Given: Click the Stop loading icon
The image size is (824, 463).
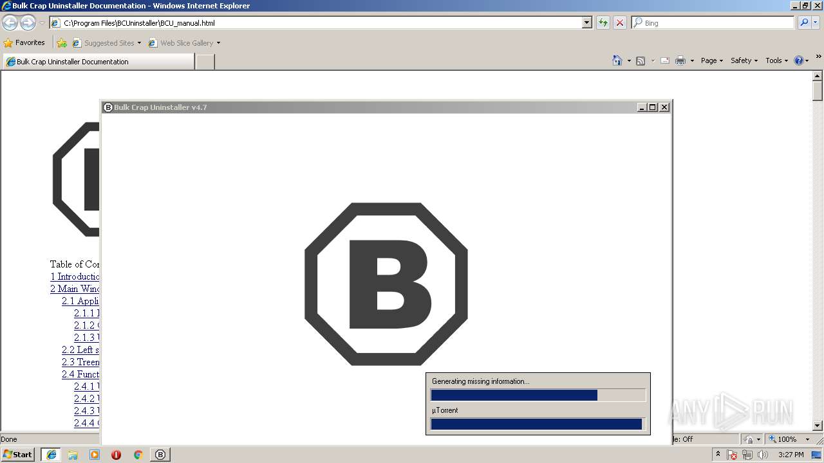Looking at the screenshot, I should 620,23.
